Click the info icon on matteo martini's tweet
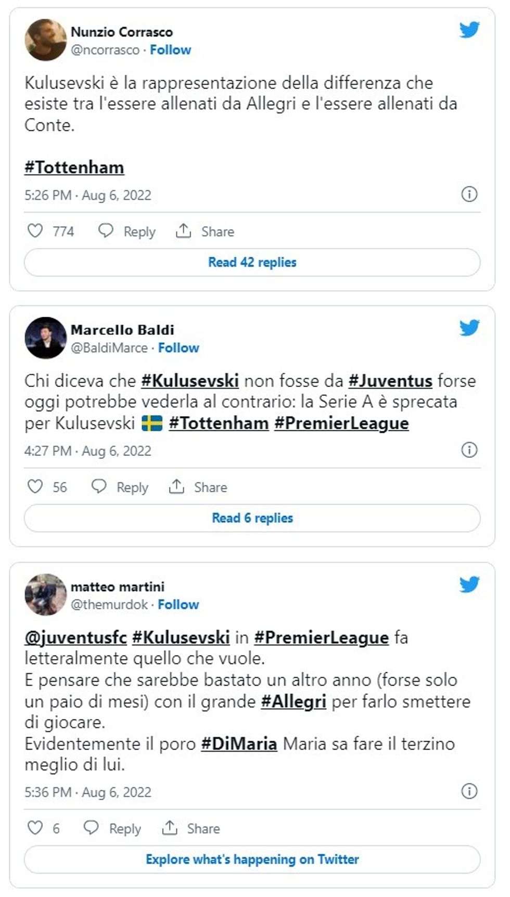This screenshot has width=510, height=897. point(470,791)
